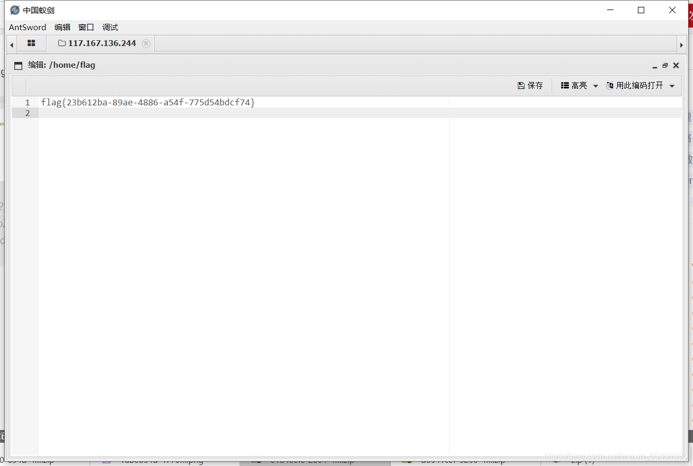Click the 编辑: /home/flag panel title
This screenshot has width=693, height=466.
(x=61, y=65)
